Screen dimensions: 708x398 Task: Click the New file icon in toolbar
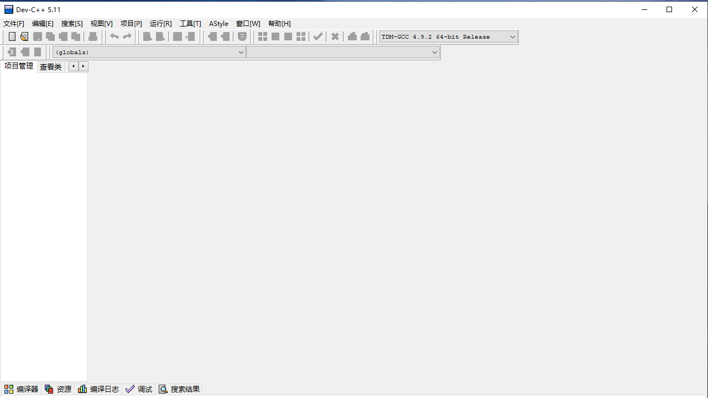[12, 36]
